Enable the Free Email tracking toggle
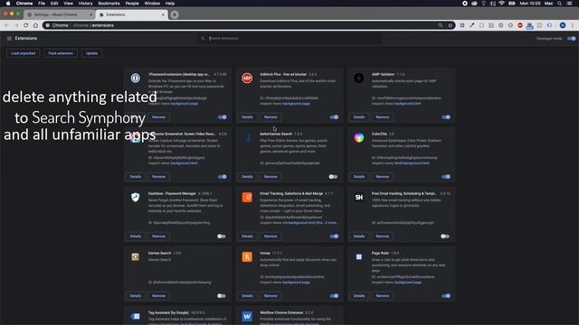This screenshot has height=325, width=579. 445,237
